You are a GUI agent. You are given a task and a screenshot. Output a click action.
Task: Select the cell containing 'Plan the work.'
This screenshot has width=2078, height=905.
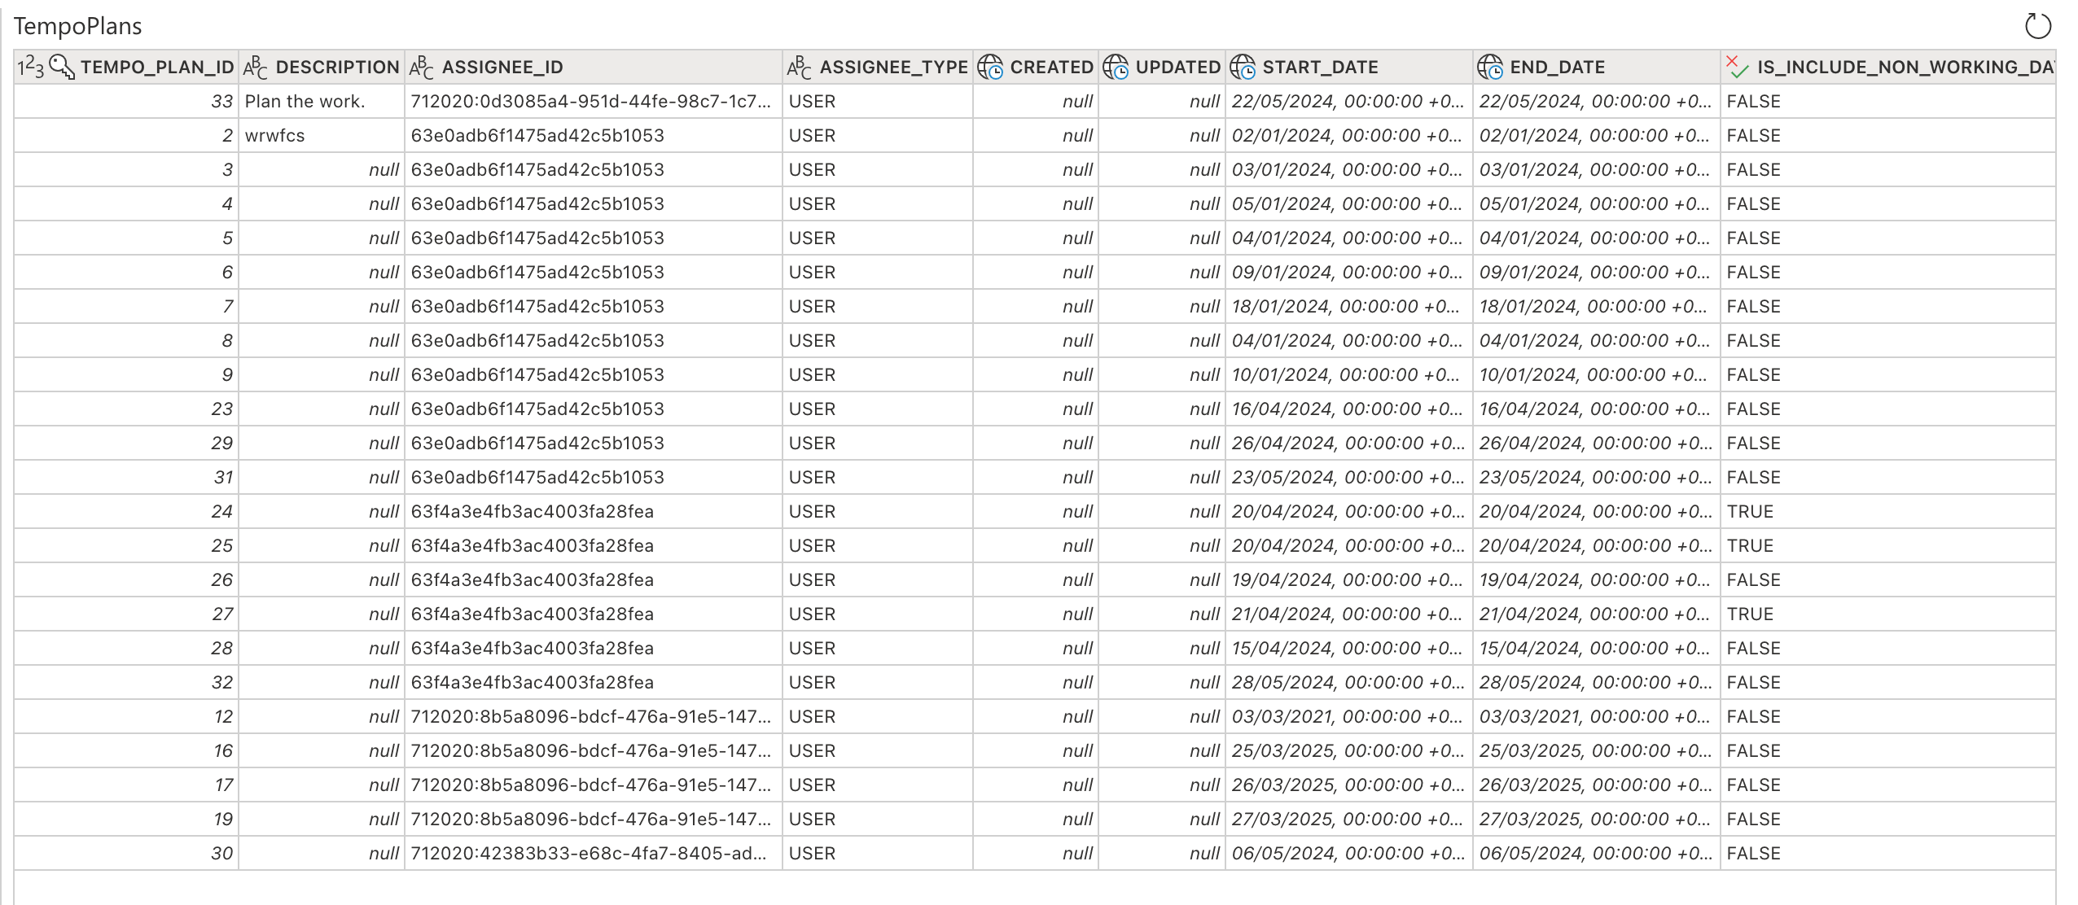point(304,101)
